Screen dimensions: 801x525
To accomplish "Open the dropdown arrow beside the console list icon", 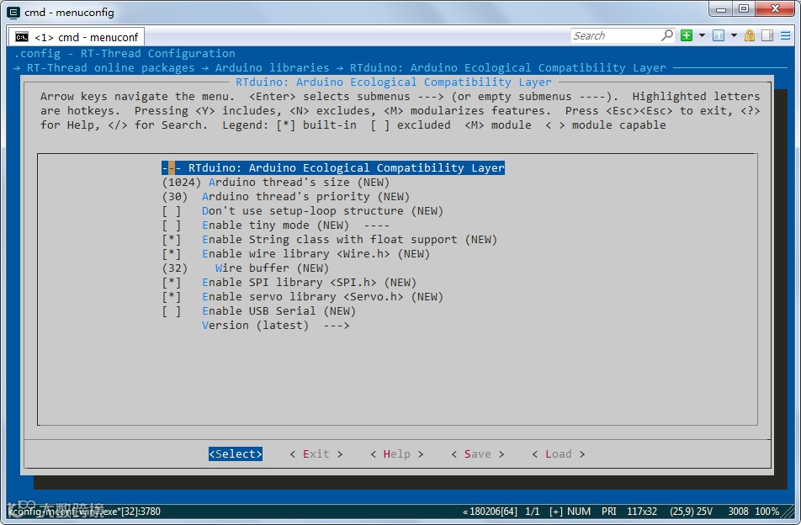I will [734, 35].
